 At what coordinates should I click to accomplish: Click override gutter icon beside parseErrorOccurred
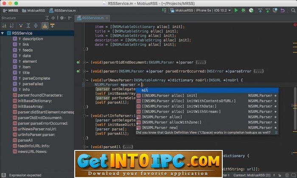click(78, 71)
